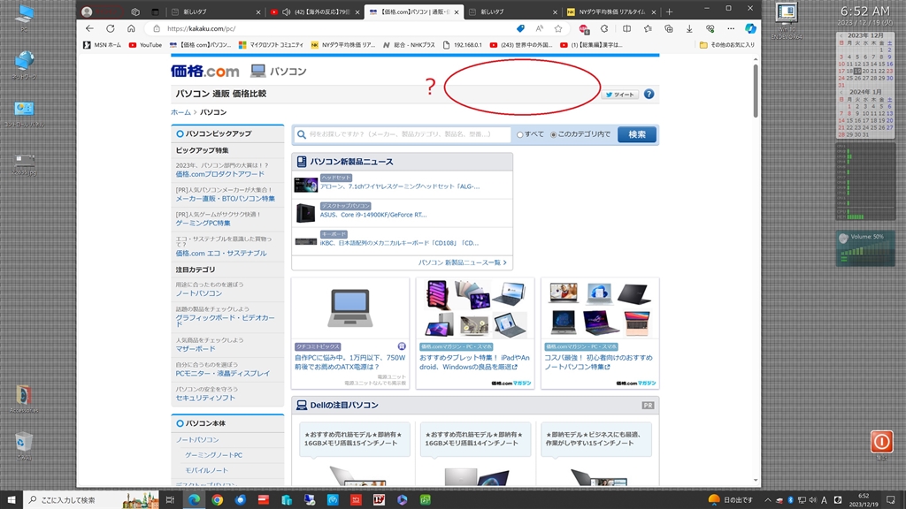
Task: Open パソコン 新製品ニュース一覧 link
Action: (x=462, y=262)
